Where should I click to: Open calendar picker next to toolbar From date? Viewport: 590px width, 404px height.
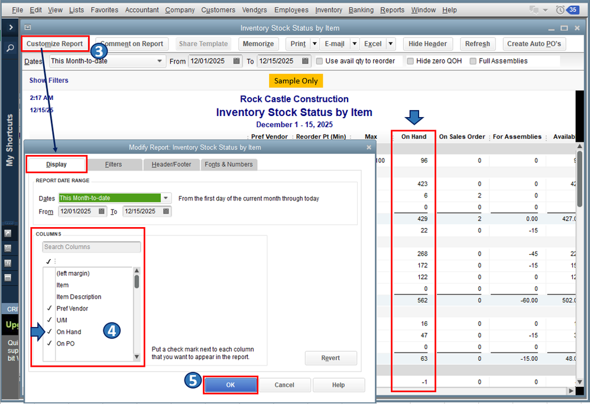236,61
